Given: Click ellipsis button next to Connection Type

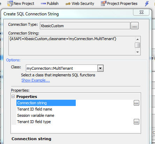Looking at the screenshot, I should tap(134, 26).
